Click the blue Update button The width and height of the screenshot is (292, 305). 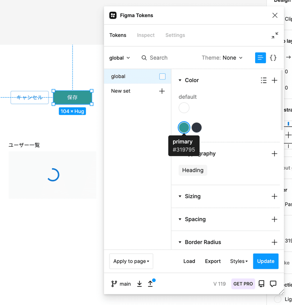point(266,261)
